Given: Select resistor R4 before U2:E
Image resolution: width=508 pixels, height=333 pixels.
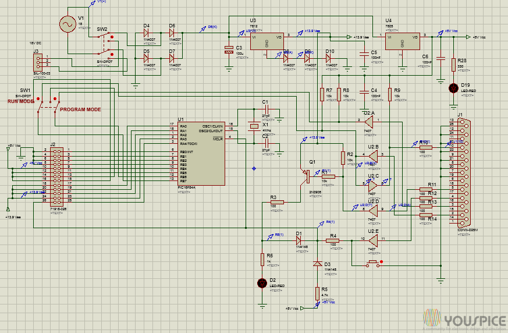Looking at the screenshot, I should (x=333, y=240).
